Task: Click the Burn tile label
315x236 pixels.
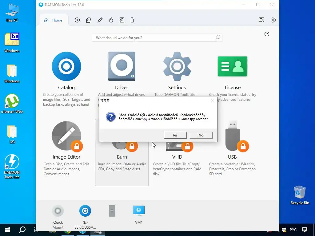Action: point(122,157)
